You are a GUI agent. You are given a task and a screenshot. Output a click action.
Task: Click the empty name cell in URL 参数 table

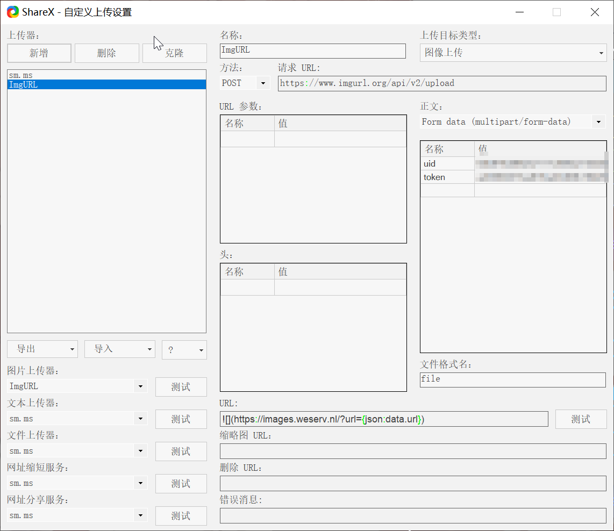click(247, 139)
